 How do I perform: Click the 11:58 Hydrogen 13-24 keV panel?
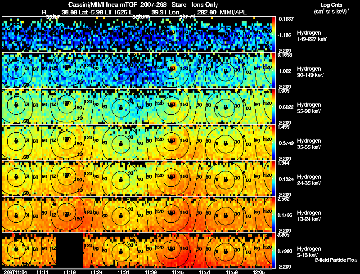click(x=231, y=214)
